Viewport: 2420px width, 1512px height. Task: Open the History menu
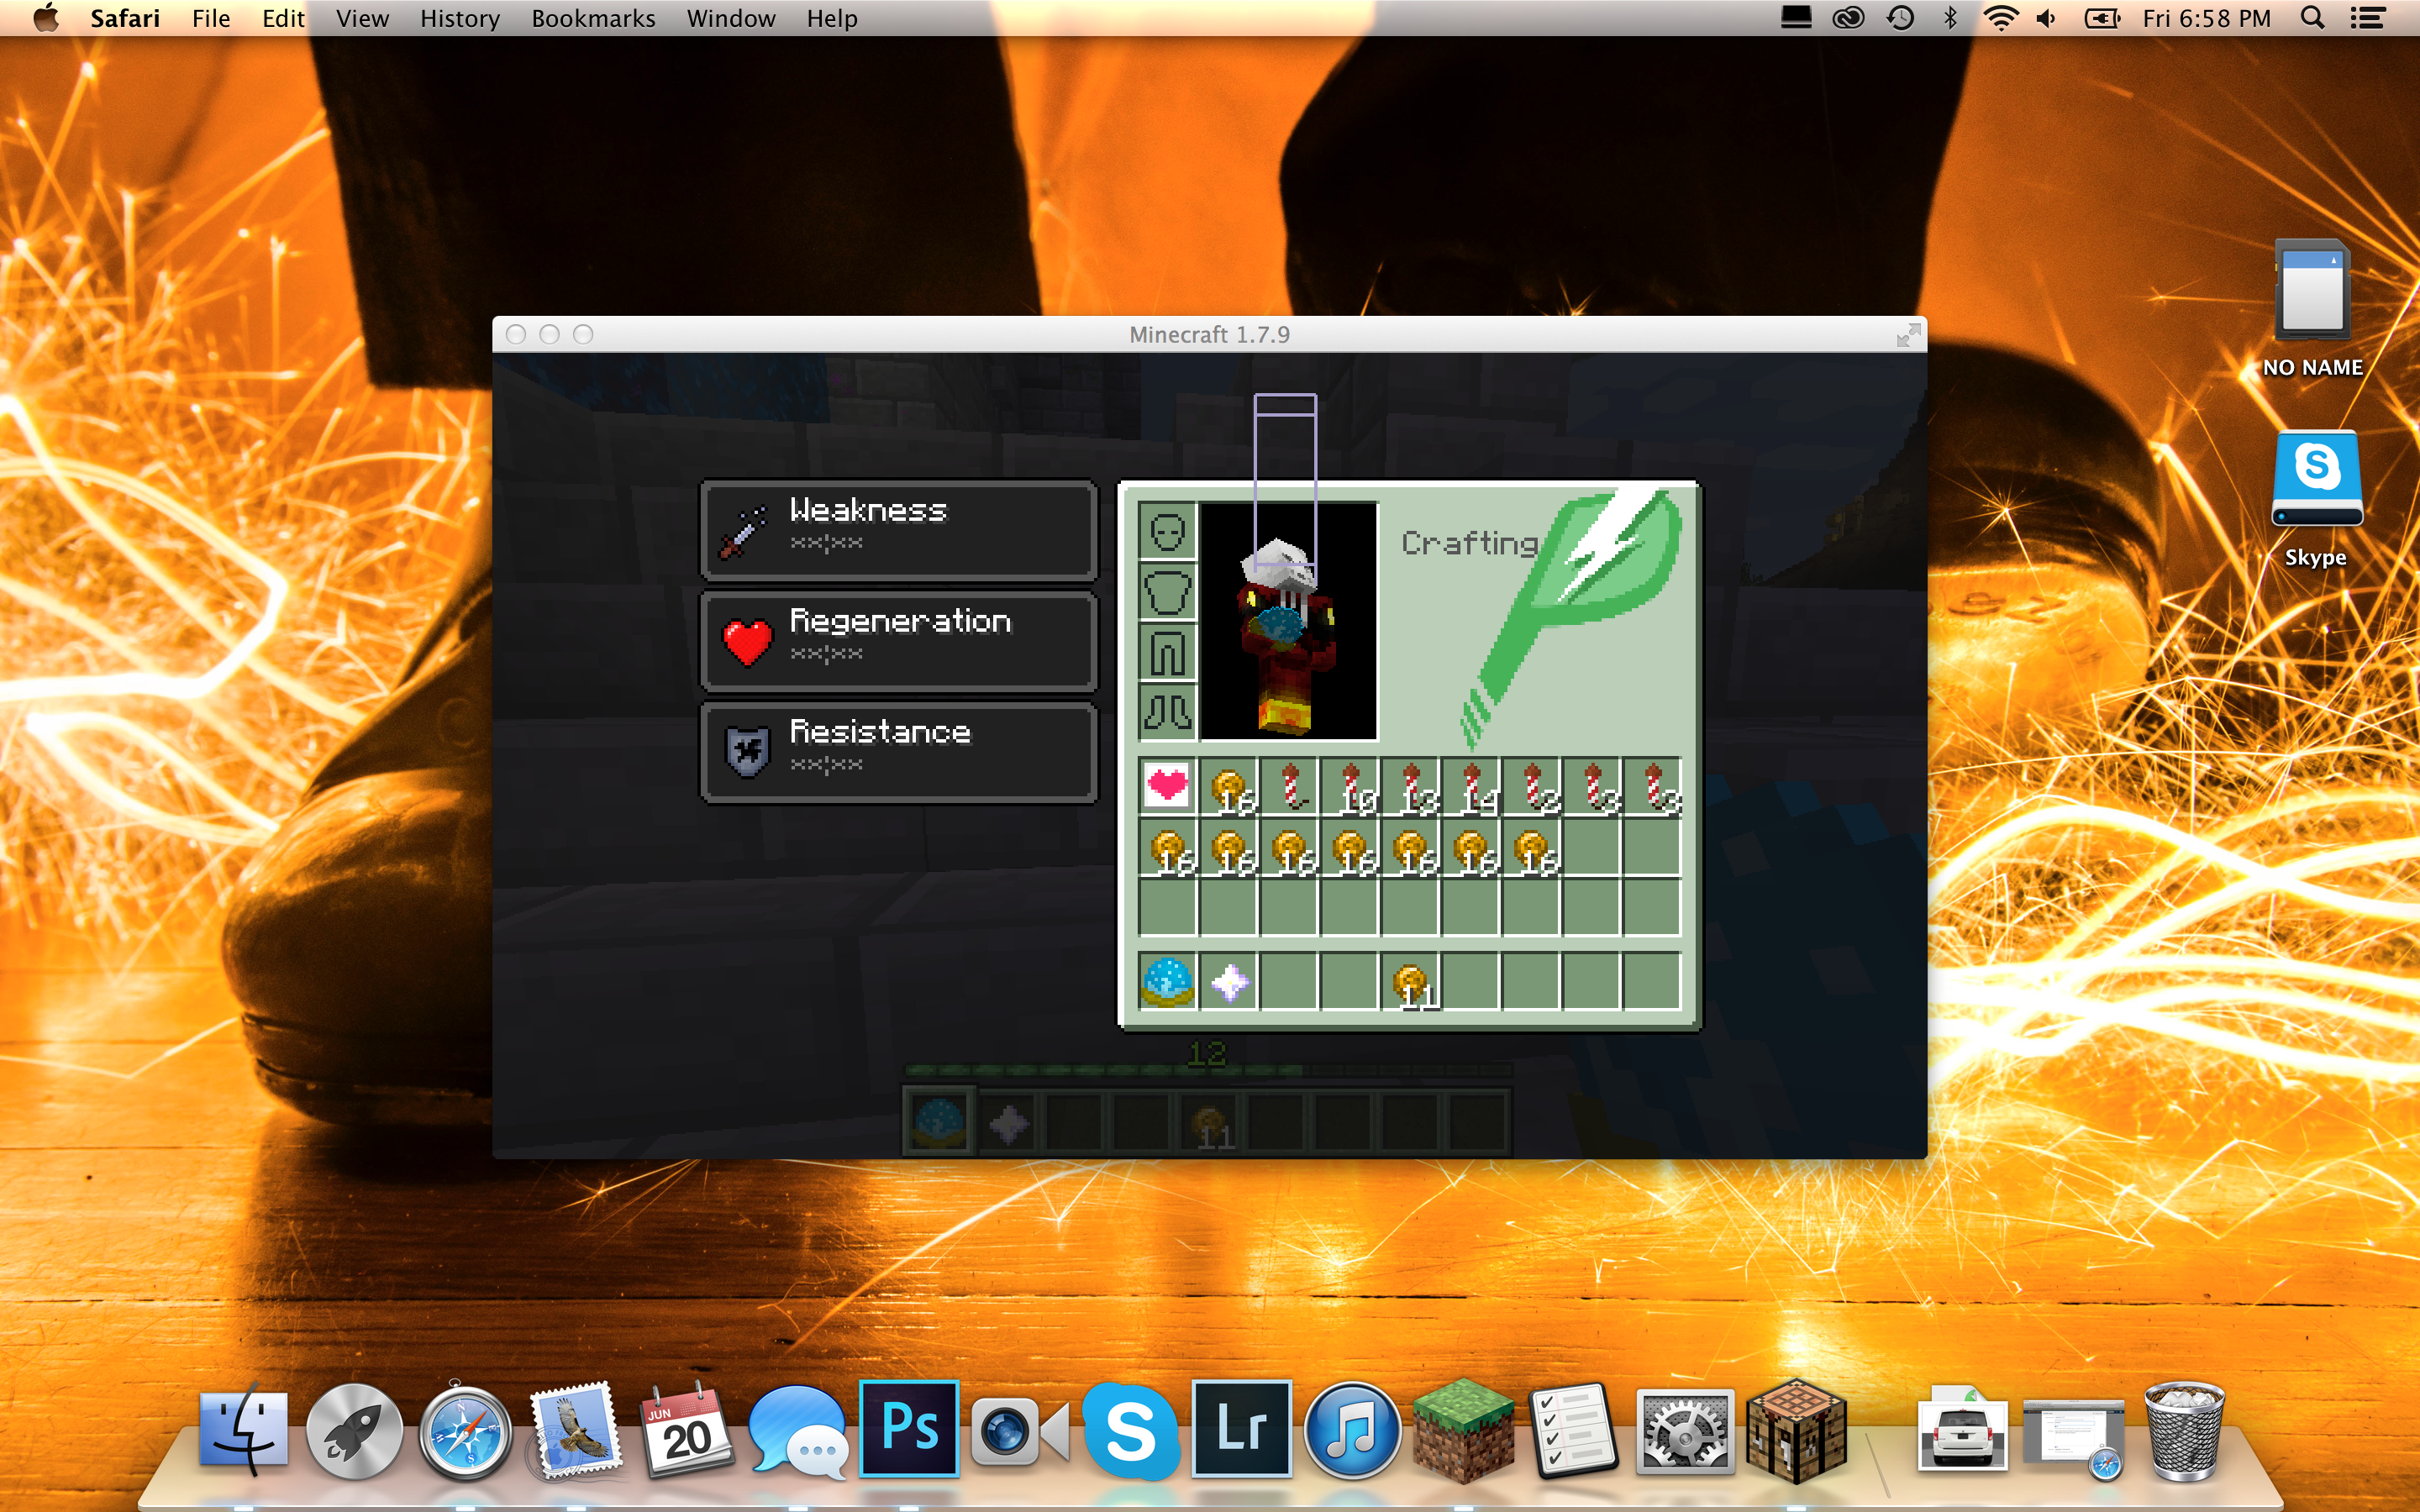coord(459,18)
